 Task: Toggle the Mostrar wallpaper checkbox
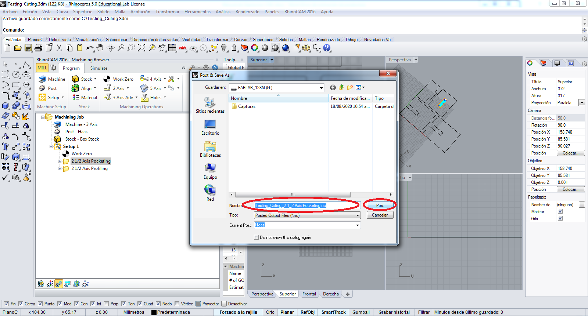click(560, 211)
